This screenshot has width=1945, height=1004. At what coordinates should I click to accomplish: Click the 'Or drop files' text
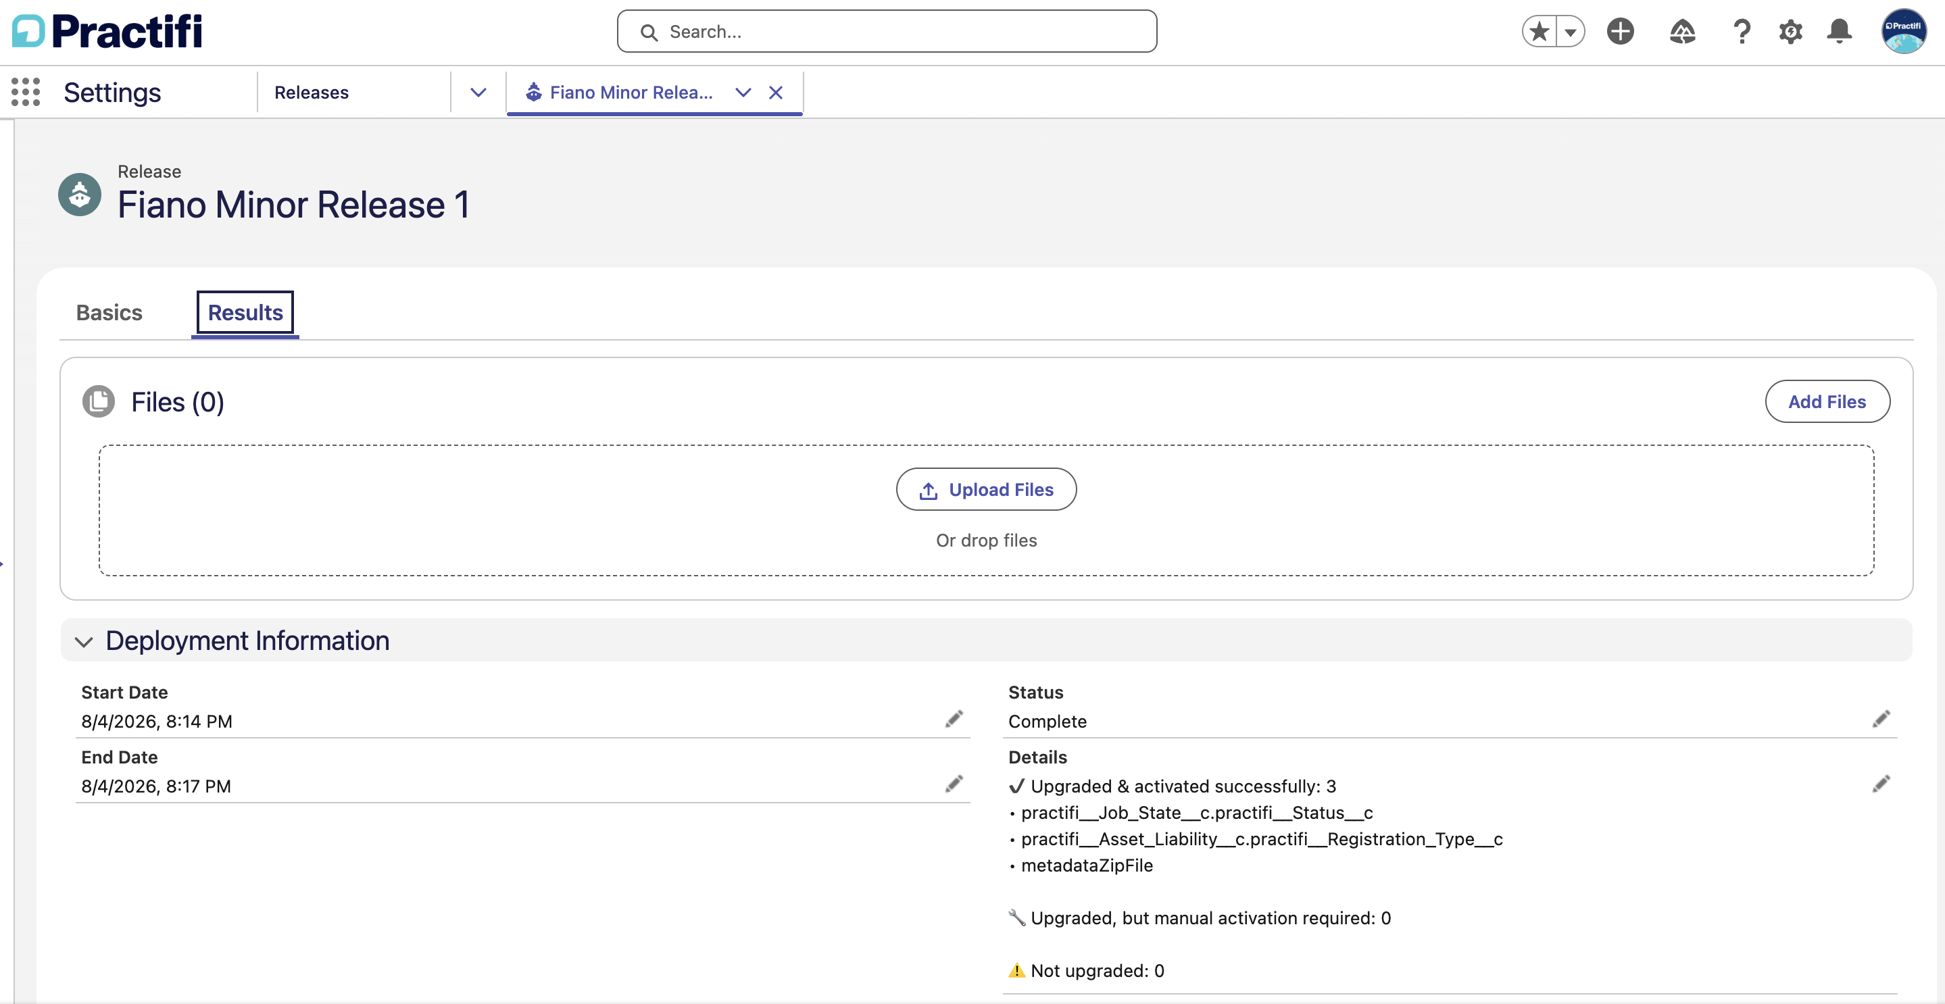(986, 541)
